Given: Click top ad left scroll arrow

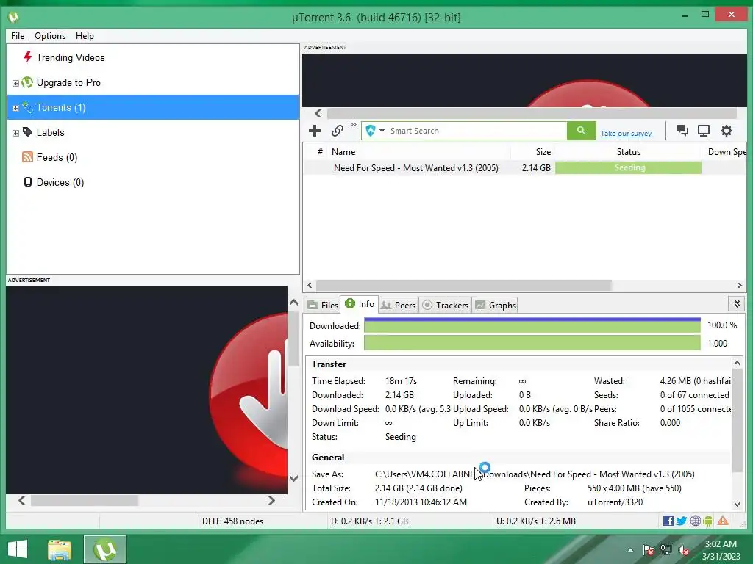Looking at the screenshot, I should coord(318,113).
